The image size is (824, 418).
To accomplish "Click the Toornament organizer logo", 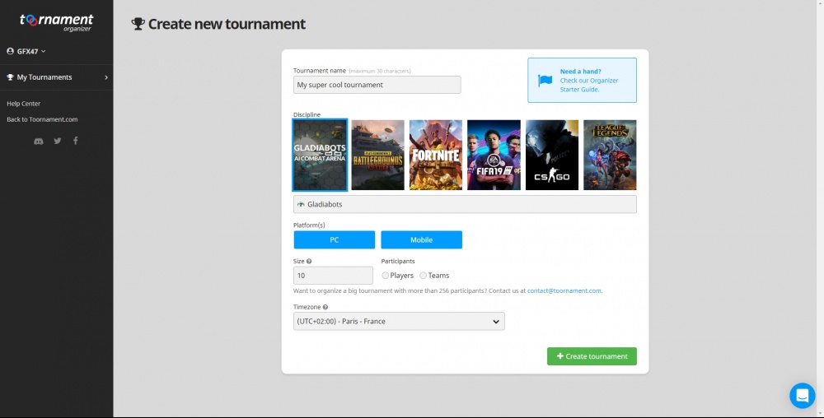I will (56, 22).
